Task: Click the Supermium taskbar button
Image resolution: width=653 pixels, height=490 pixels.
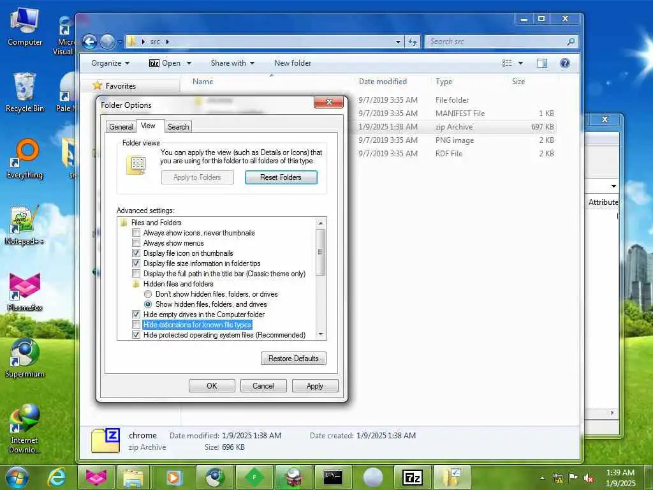Action: click(214, 477)
